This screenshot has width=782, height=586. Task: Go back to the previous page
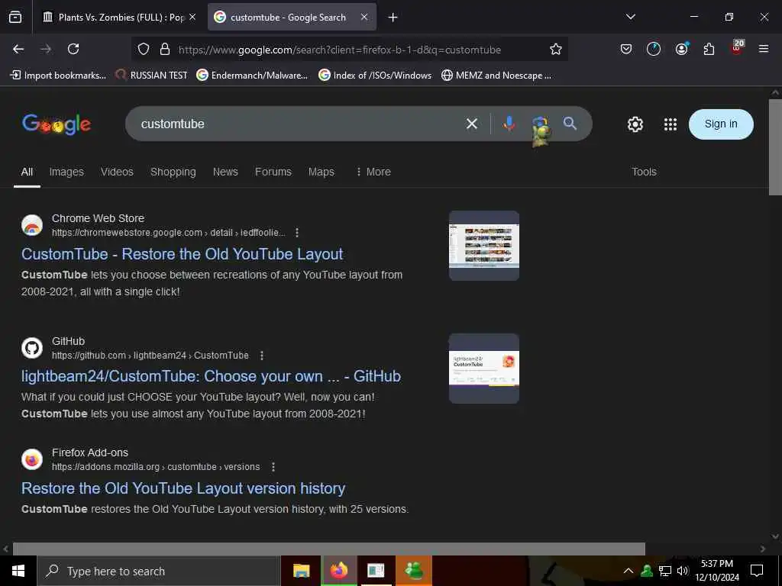(x=18, y=49)
